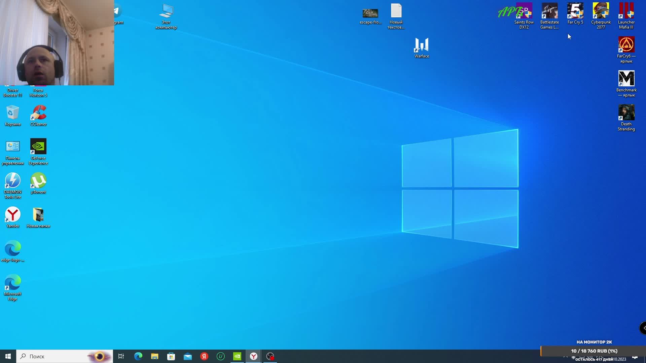Open the Корзина recycle bin

(x=13, y=113)
